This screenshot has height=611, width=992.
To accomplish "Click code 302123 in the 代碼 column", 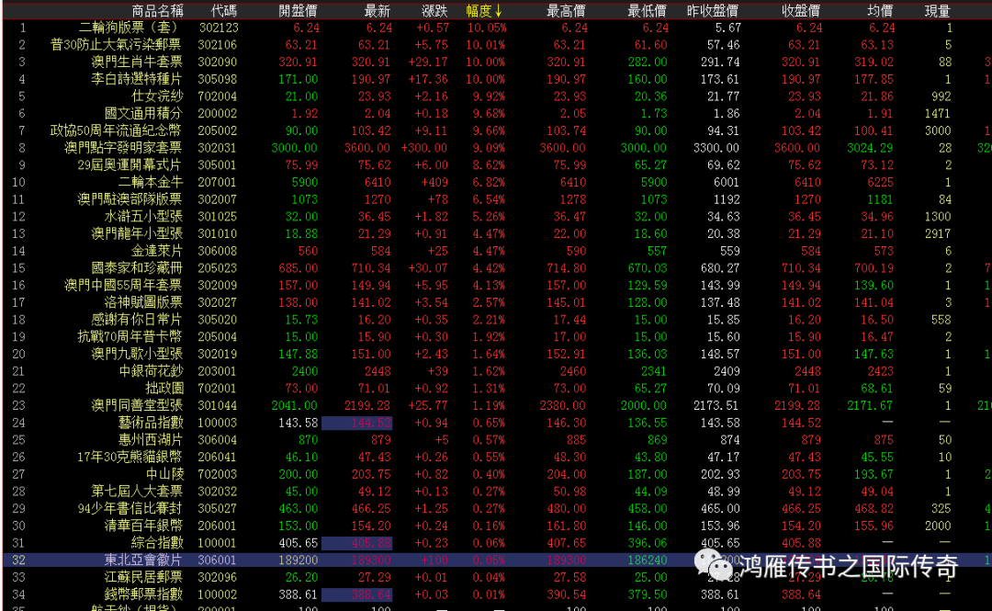I will pos(218,28).
